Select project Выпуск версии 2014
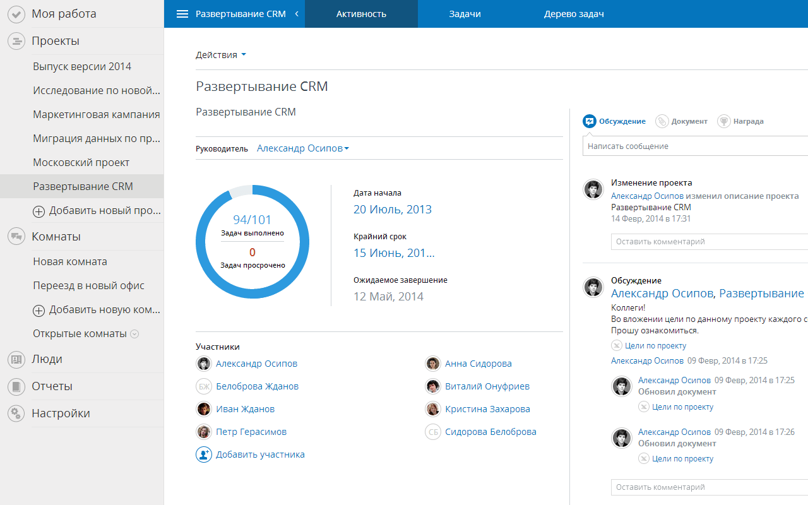Screen dimensions: 808x505 [x=82, y=66]
